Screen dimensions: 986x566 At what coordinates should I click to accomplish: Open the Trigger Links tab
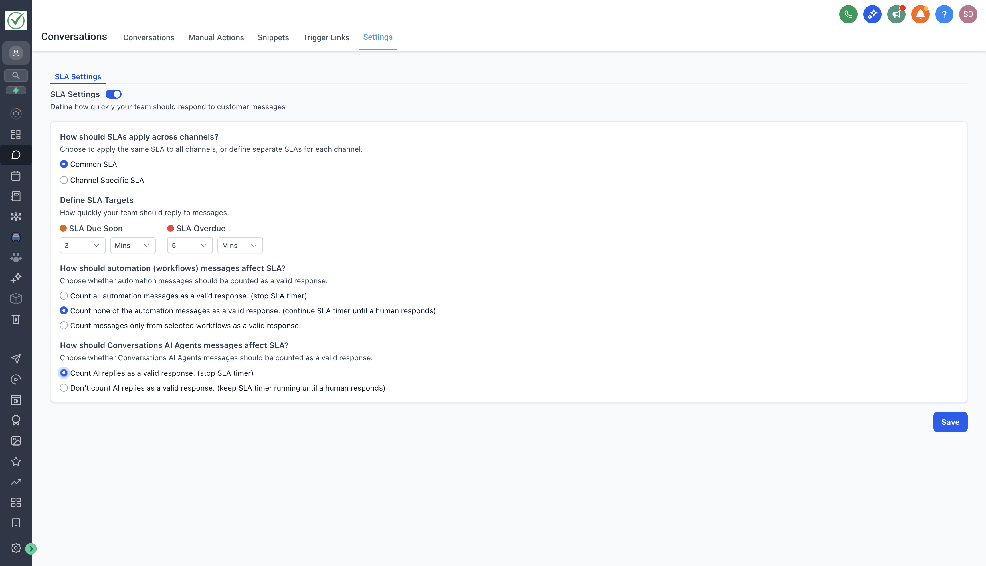[x=326, y=38]
